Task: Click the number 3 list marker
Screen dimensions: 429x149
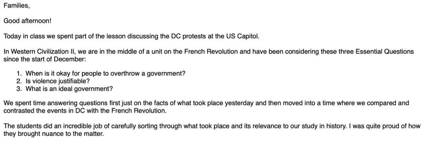Action: pyautogui.click(x=19, y=89)
